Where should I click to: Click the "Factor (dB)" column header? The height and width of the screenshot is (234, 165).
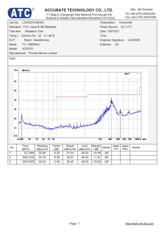coord(56,148)
